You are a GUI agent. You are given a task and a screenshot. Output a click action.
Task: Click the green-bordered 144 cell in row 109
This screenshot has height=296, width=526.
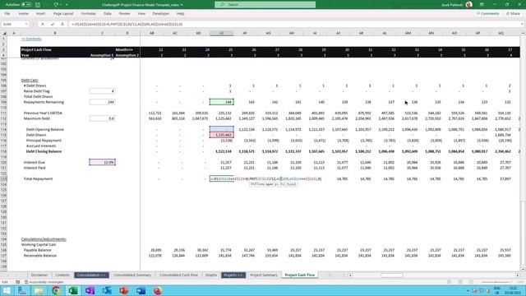point(222,102)
